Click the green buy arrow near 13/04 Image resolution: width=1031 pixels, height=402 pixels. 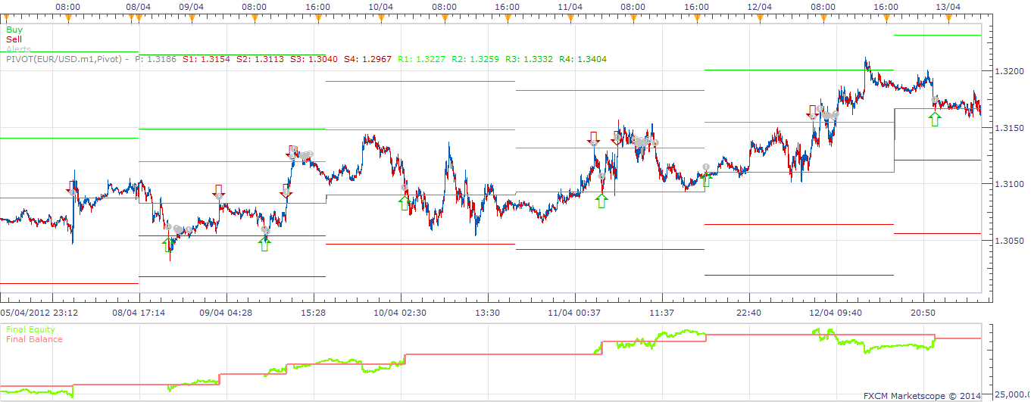click(x=936, y=120)
